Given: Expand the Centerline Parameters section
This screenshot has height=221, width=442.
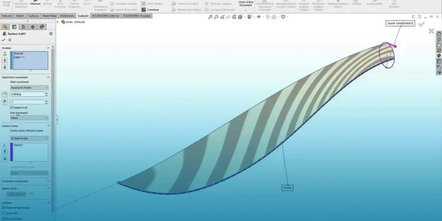Looking at the screenshot, I should click(48, 181).
